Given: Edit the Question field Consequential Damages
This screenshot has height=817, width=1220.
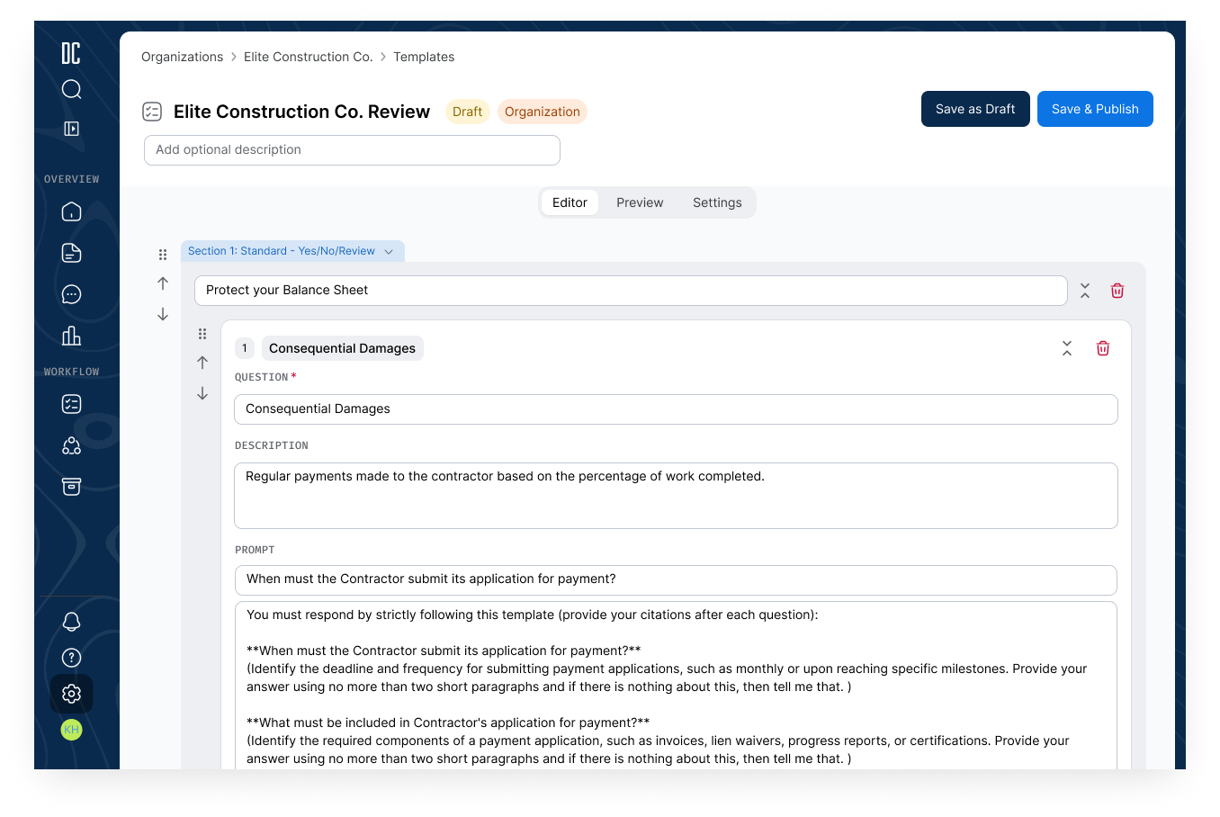Looking at the screenshot, I should tap(676, 409).
